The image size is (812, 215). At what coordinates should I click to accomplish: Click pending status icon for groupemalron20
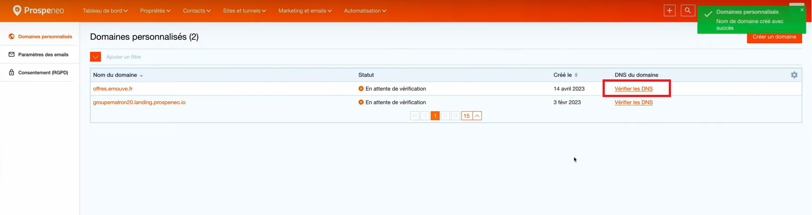361,102
